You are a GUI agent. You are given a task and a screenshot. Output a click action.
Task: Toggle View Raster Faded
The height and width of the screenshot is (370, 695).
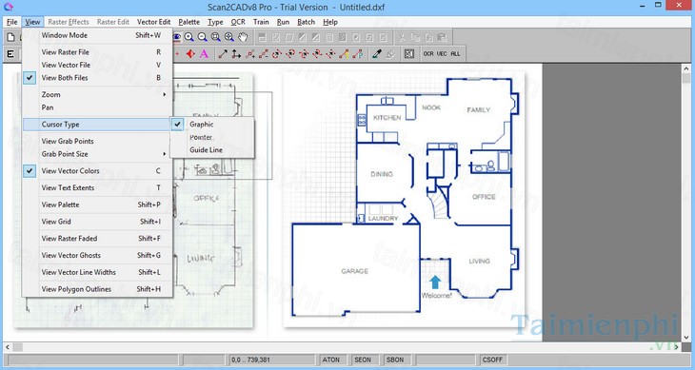point(97,238)
